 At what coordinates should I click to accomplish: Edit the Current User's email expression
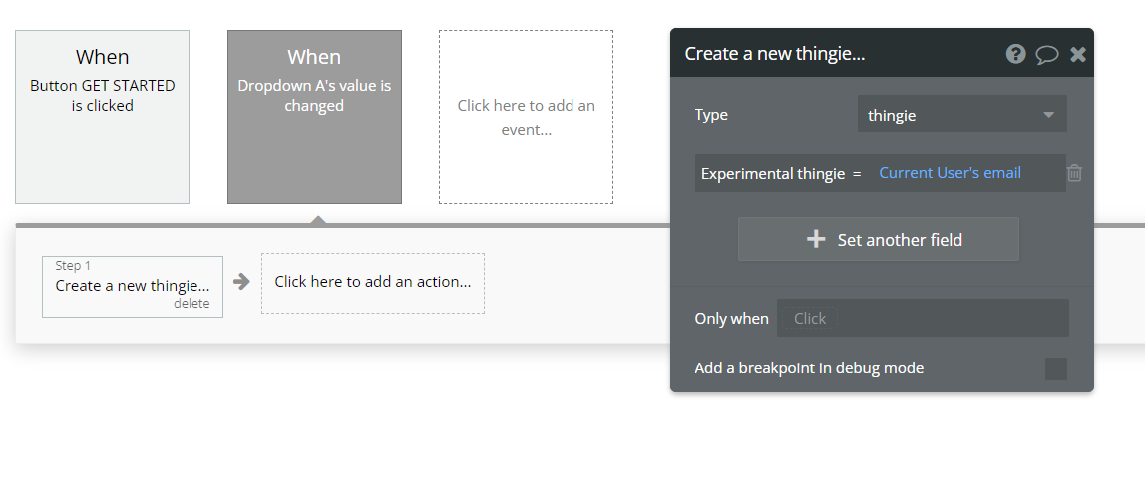pyautogui.click(x=950, y=173)
